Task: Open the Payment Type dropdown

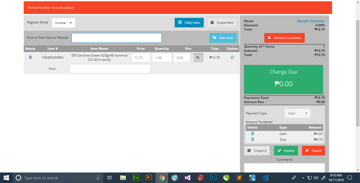Action: (x=298, y=113)
